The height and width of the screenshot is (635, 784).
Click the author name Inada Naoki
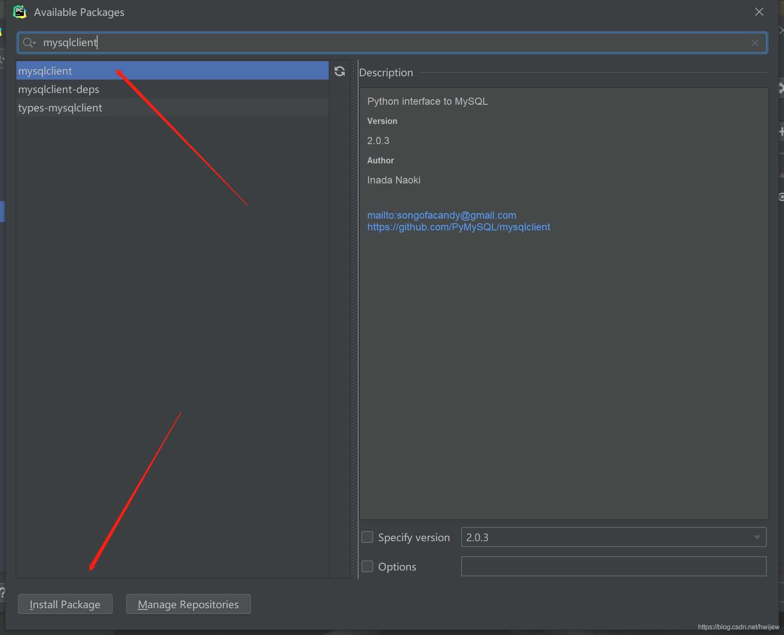coord(394,180)
